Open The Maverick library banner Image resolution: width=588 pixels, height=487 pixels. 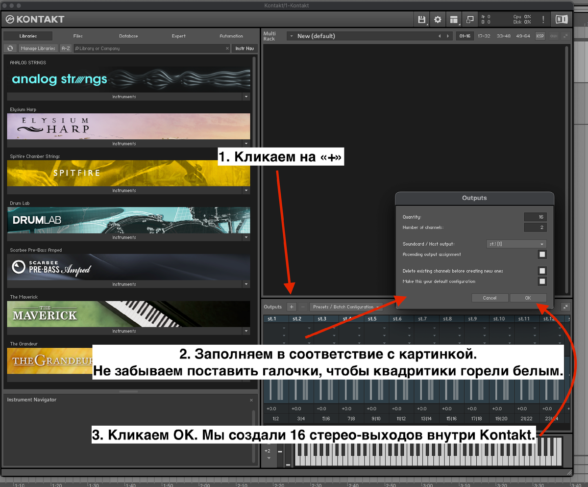(129, 314)
